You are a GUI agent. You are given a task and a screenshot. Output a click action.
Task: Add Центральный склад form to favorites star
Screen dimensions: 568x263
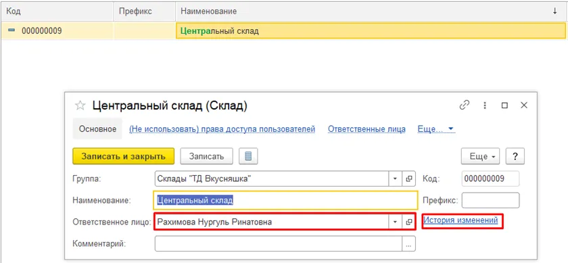click(80, 105)
